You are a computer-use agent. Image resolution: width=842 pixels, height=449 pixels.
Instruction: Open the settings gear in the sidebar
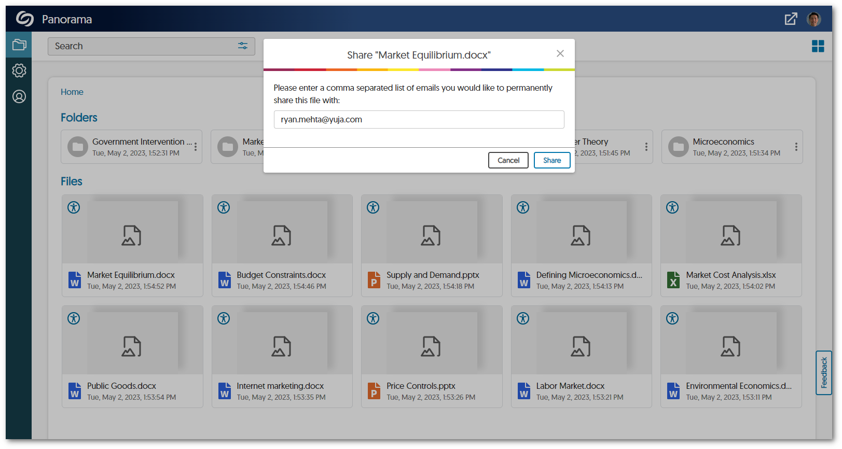(19, 71)
